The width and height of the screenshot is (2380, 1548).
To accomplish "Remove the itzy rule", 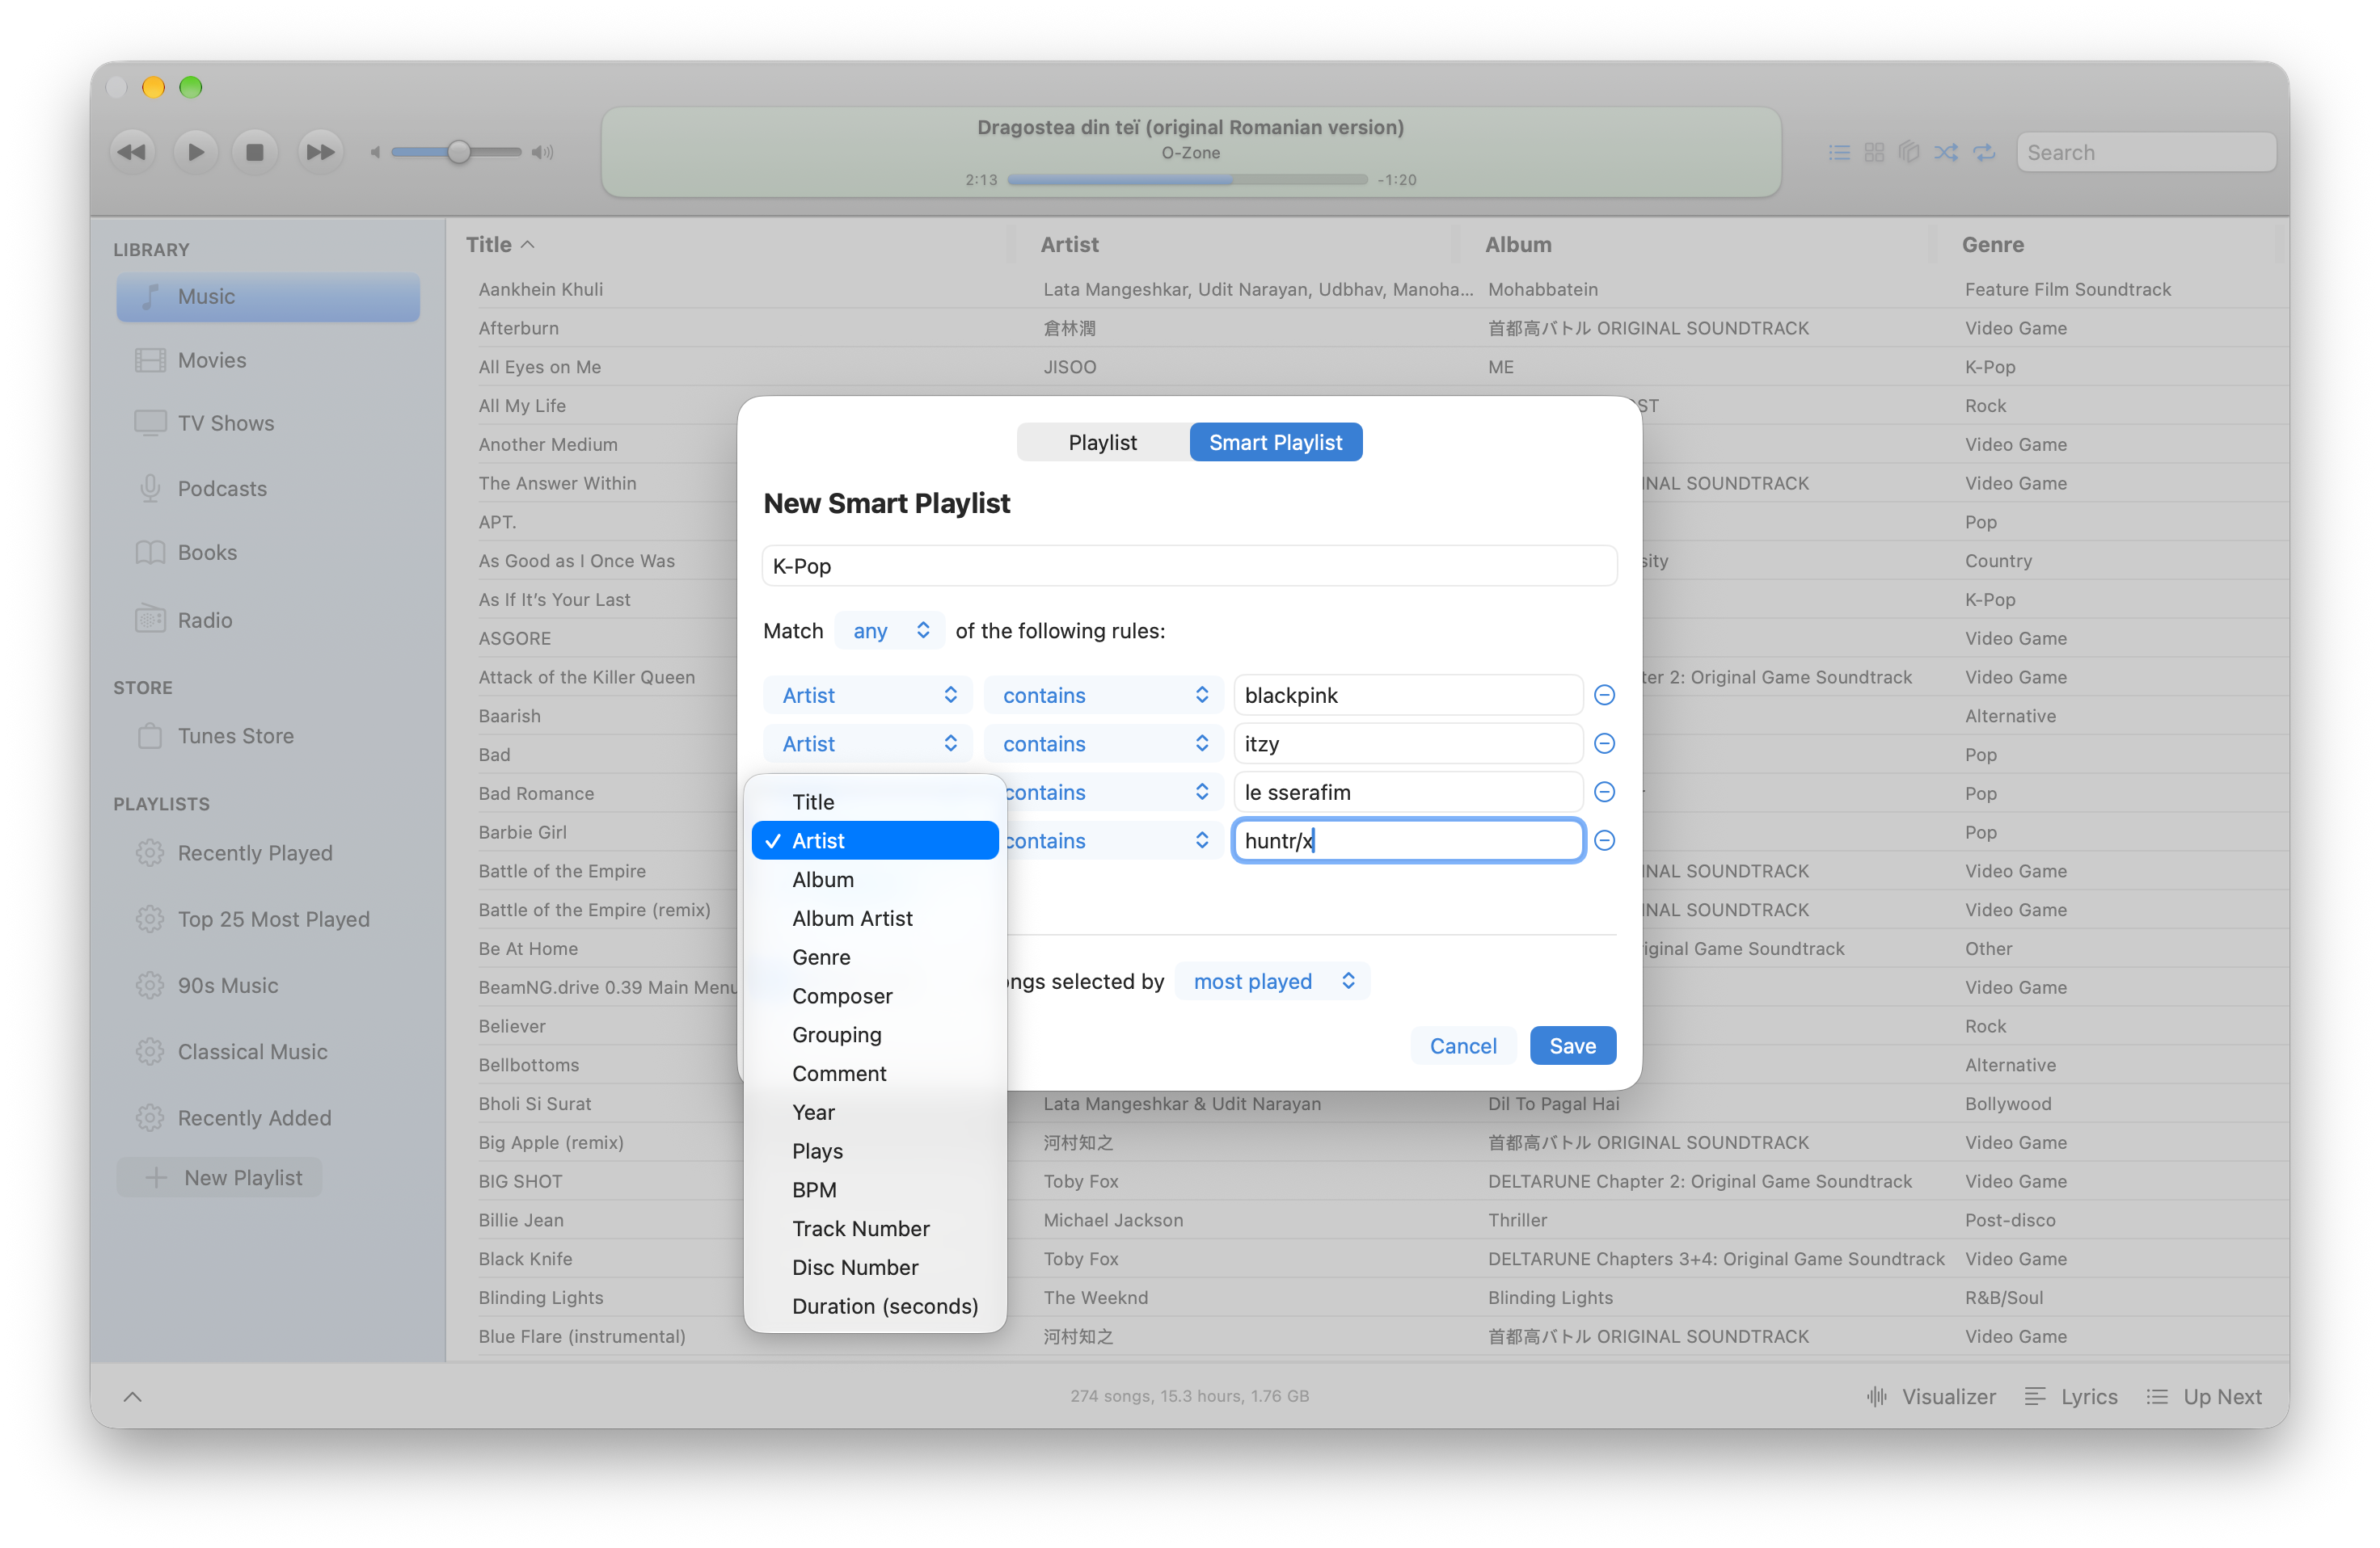I will coord(1604,743).
